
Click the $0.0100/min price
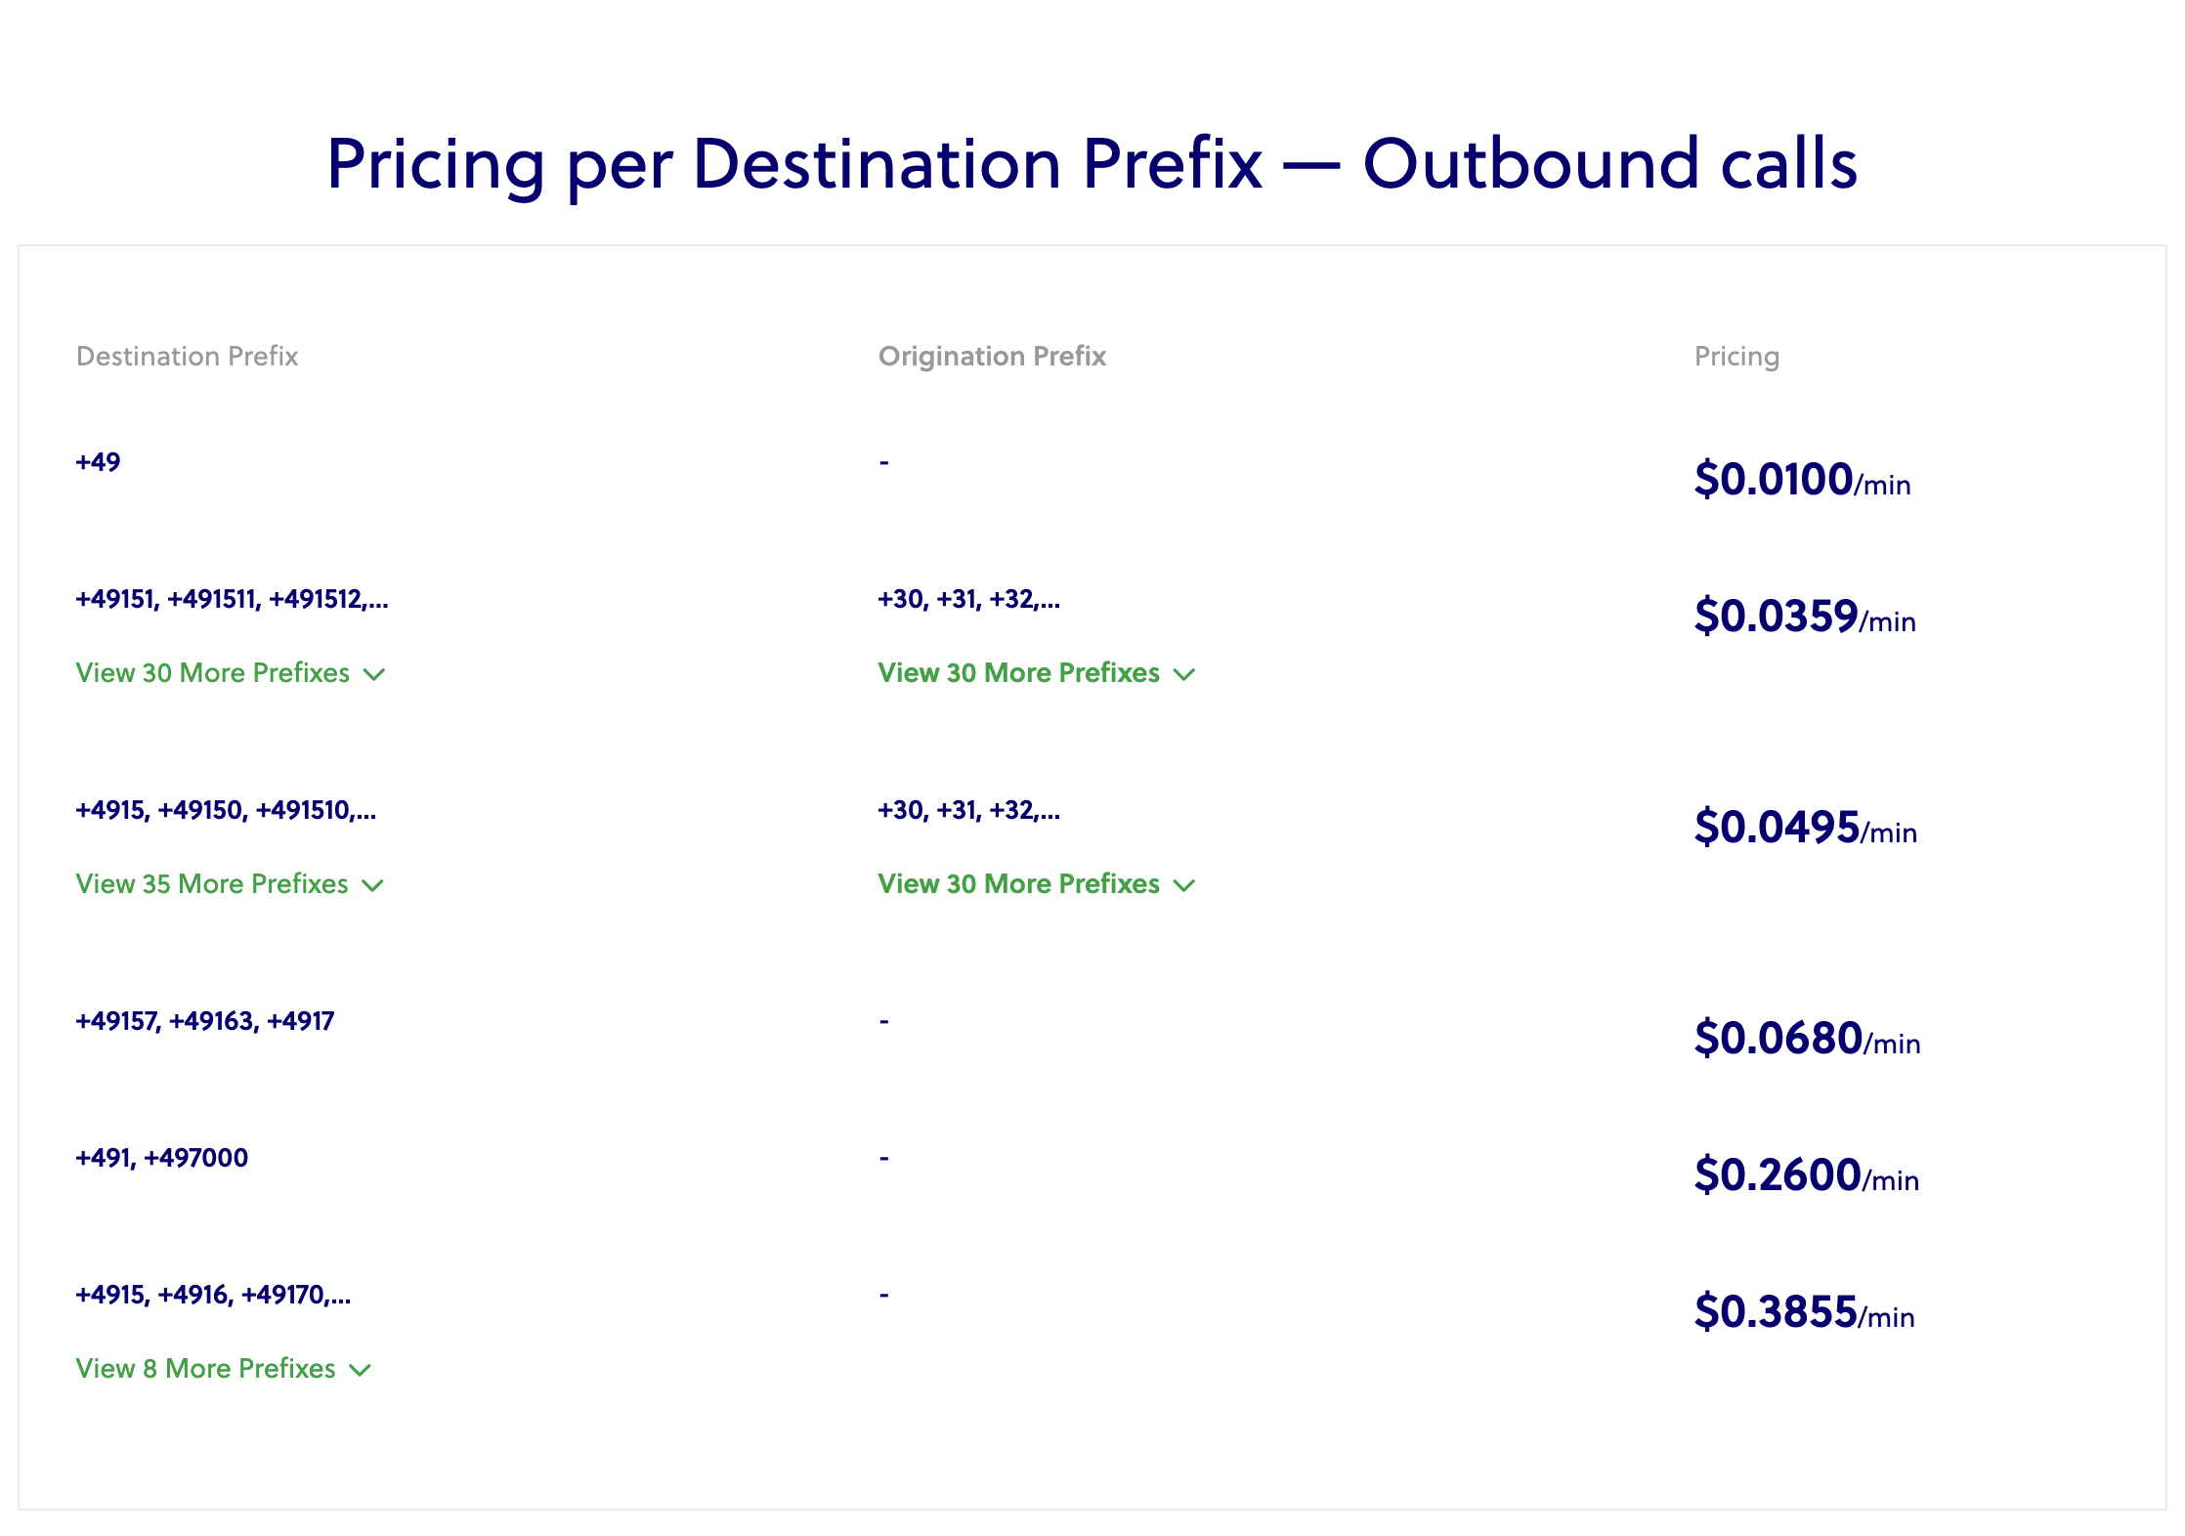[x=1802, y=480]
